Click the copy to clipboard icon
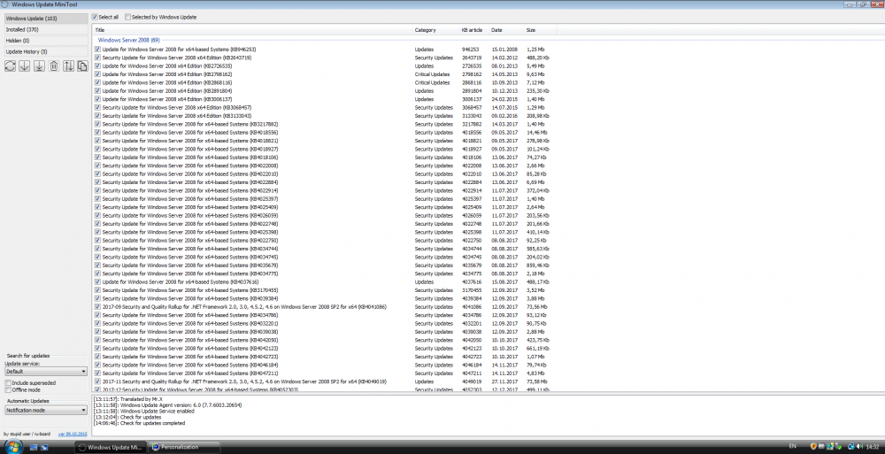885x454 pixels. coord(83,66)
